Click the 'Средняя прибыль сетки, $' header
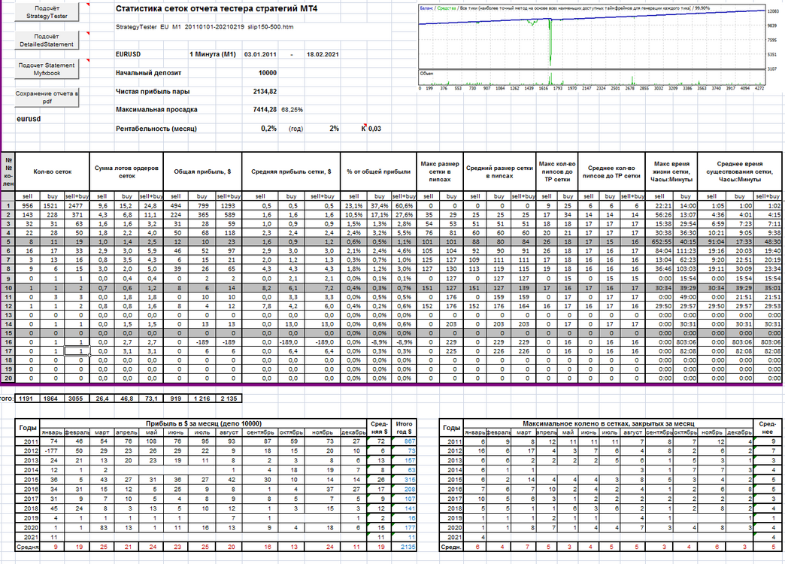 pos(291,171)
